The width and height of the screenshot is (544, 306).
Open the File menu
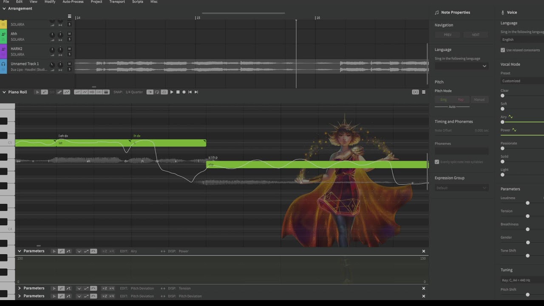click(6, 2)
